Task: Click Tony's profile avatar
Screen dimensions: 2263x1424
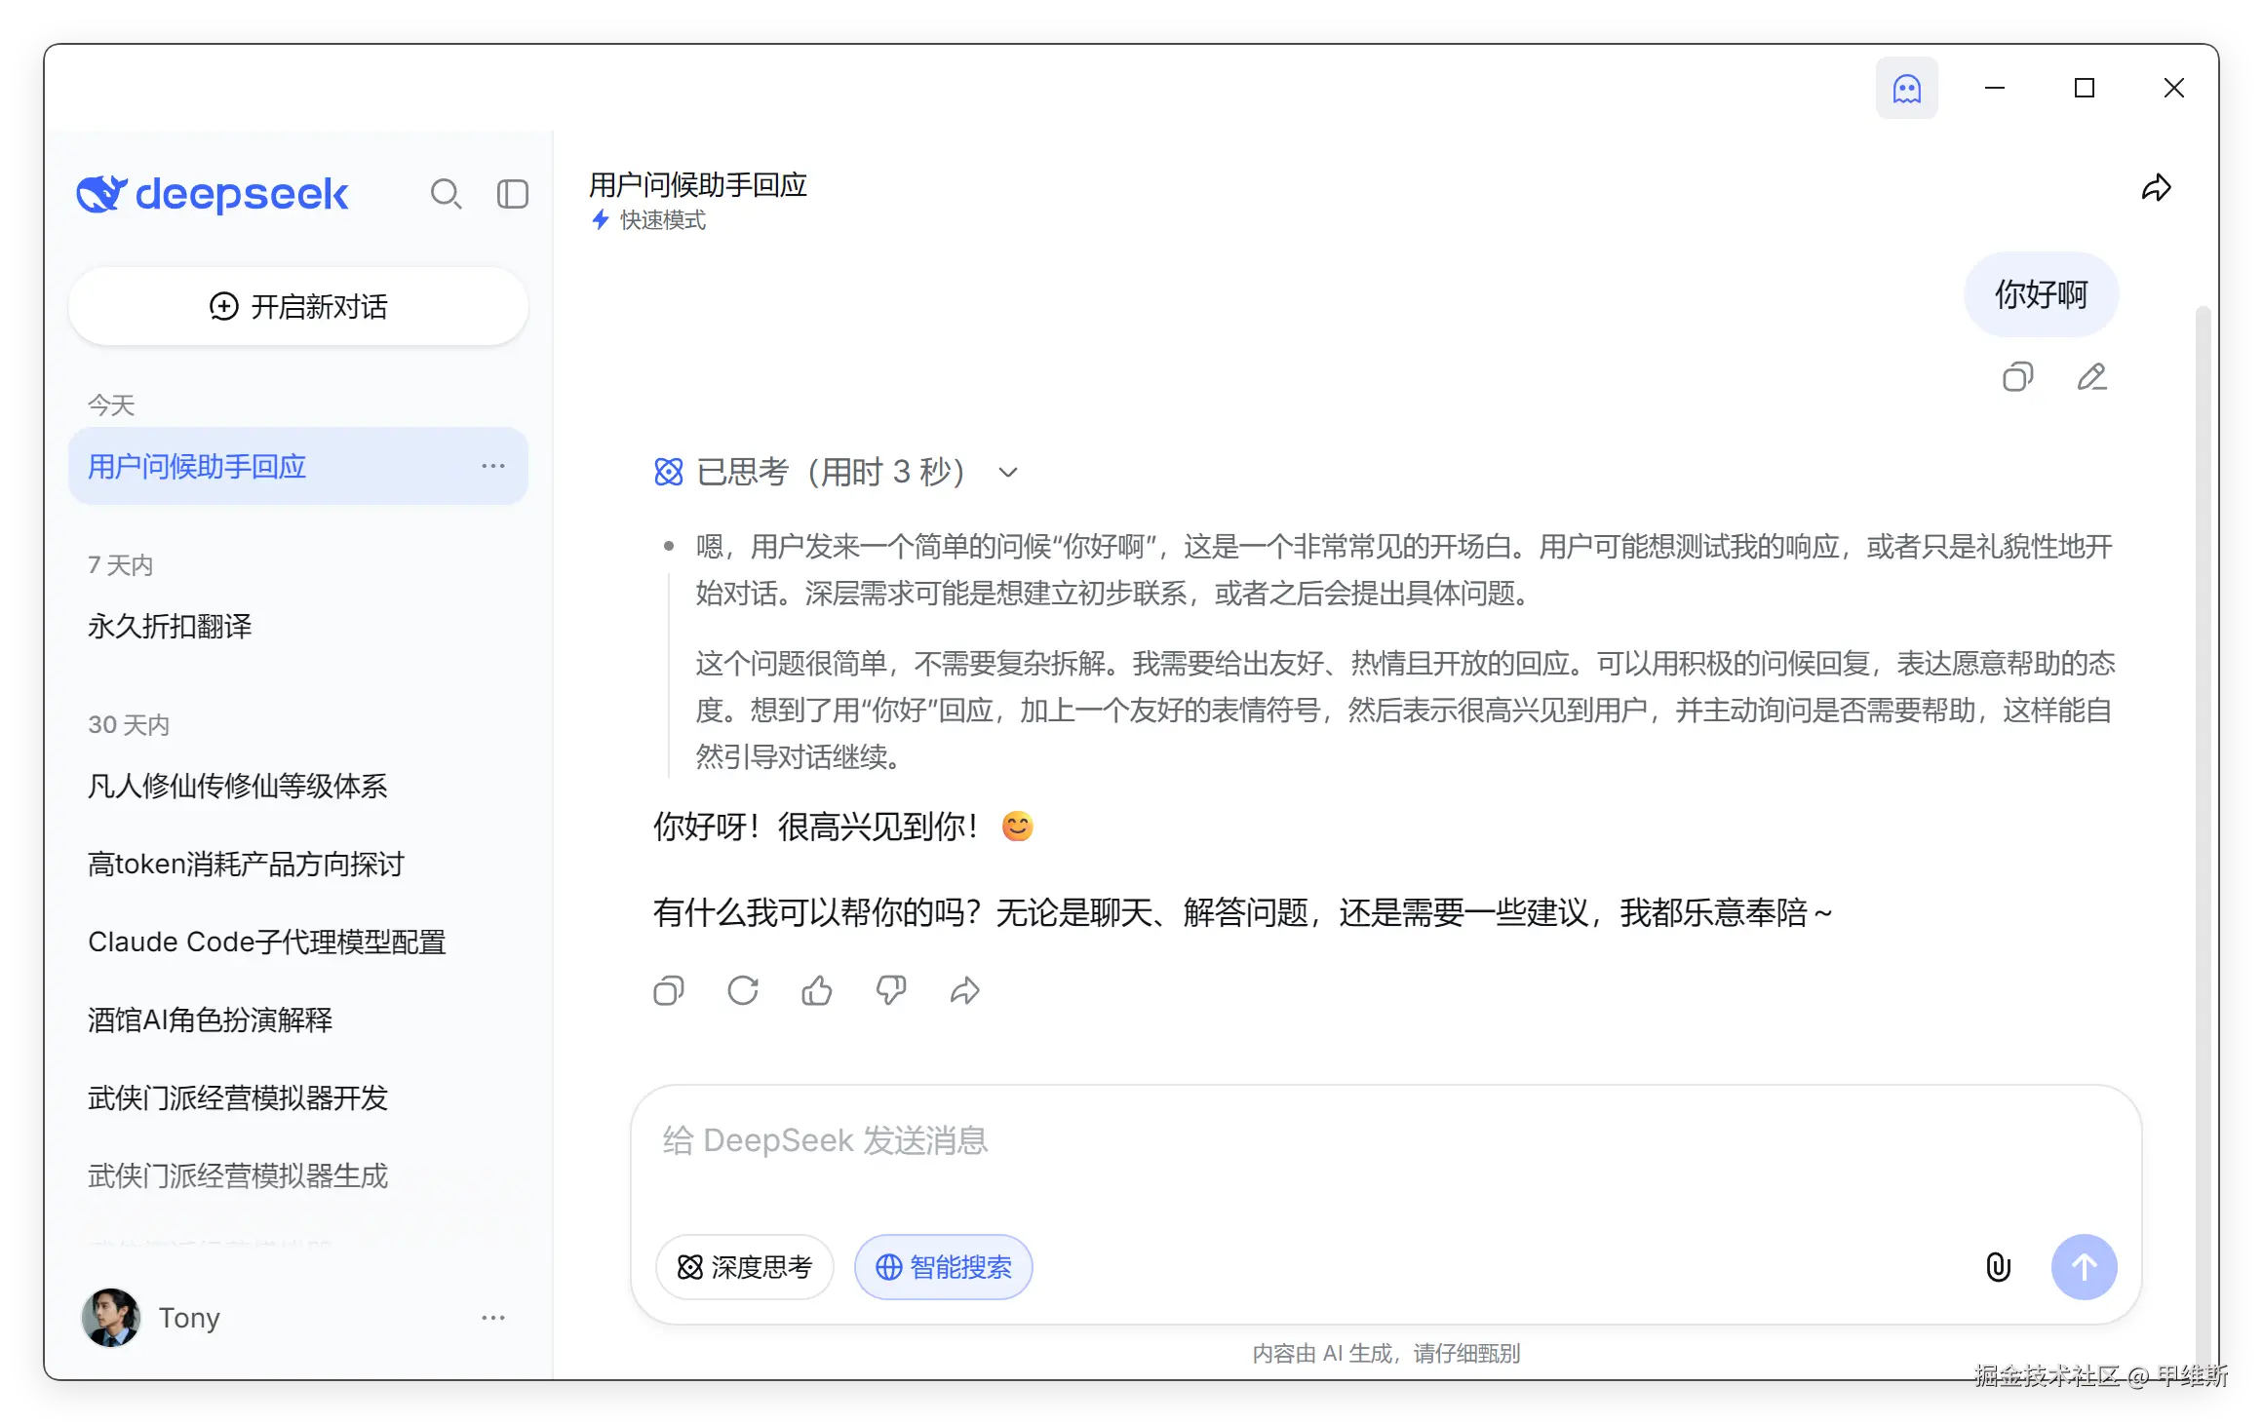Action: [111, 1318]
